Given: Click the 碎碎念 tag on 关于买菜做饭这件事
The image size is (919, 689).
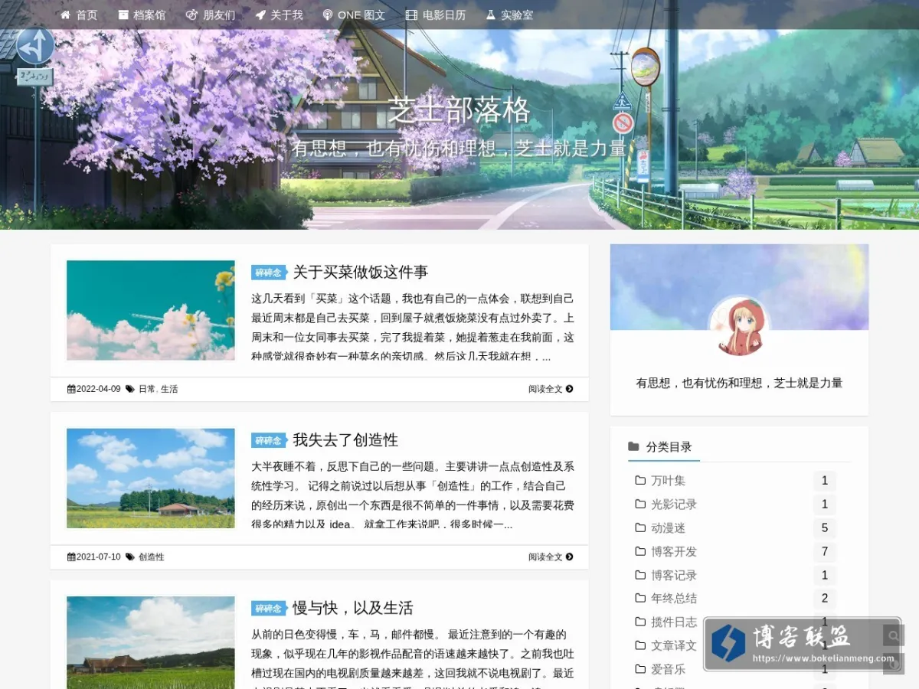Looking at the screenshot, I should [x=268, y=273].
